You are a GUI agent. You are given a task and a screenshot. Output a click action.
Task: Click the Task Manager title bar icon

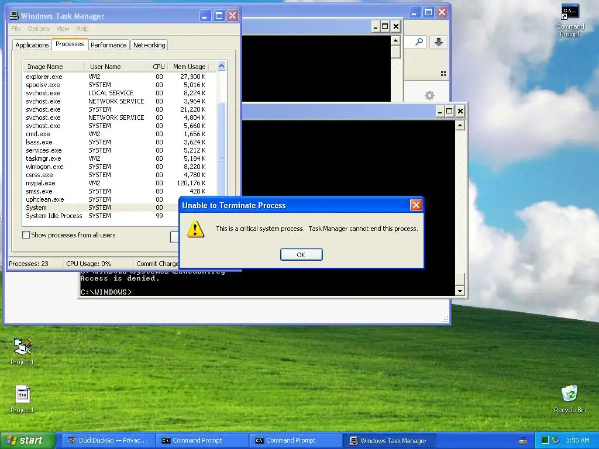14,16
